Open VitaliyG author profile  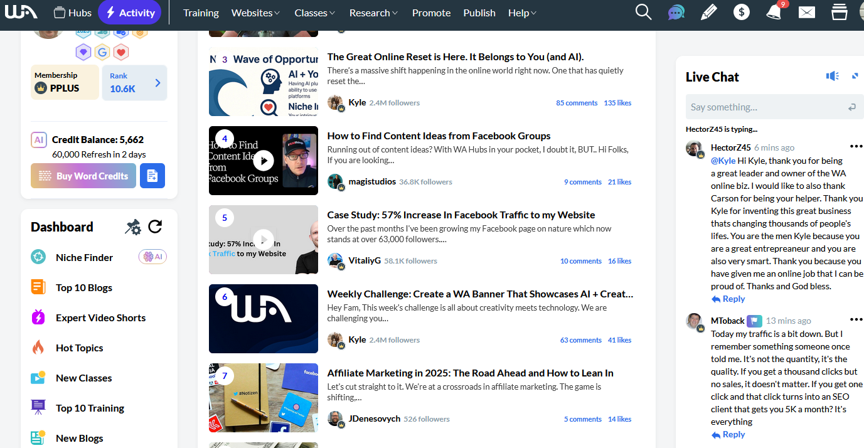point(365,260)
